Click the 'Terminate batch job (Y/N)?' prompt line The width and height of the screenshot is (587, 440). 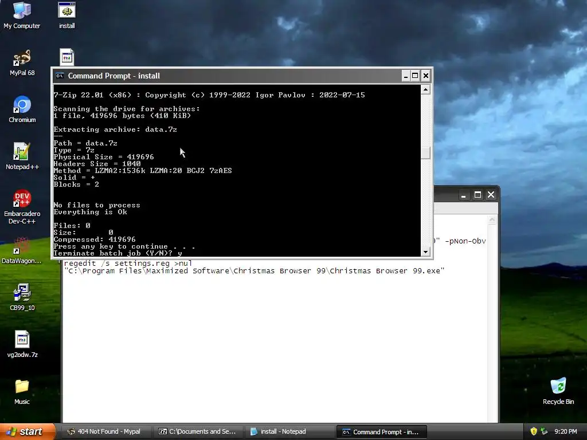[x=118, y=253]
